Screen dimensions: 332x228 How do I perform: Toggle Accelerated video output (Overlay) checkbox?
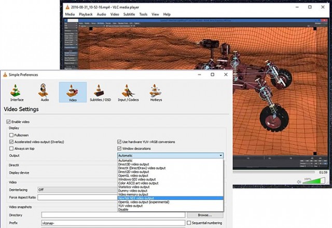11,142
